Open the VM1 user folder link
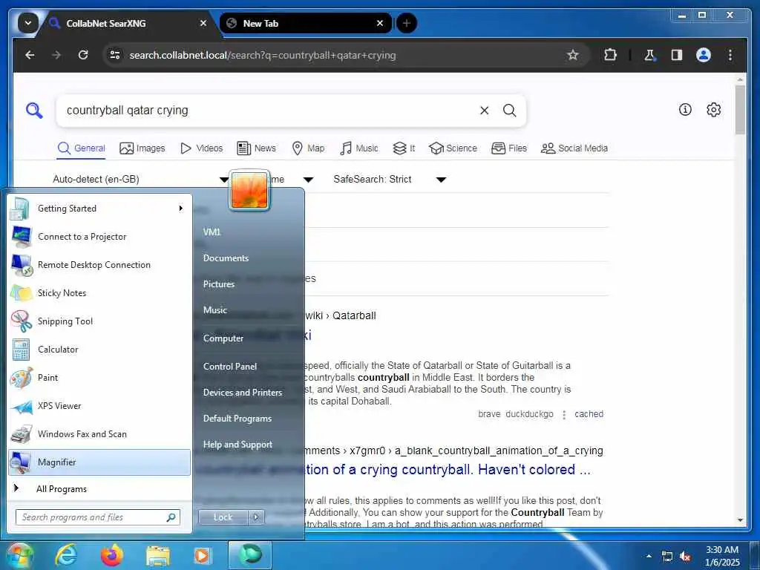The width and height of the screenshot is (760, 570). (212, 232)
